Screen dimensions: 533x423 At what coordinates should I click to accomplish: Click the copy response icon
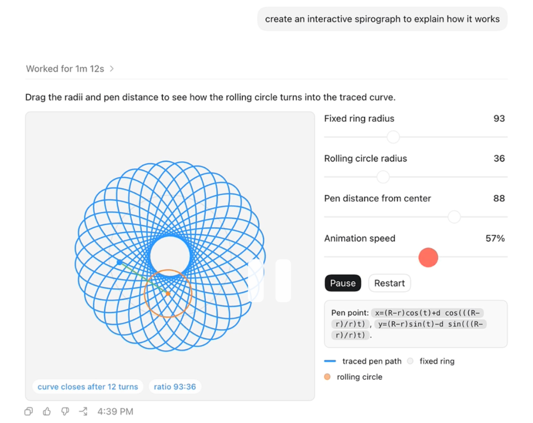tap(29, 412)
